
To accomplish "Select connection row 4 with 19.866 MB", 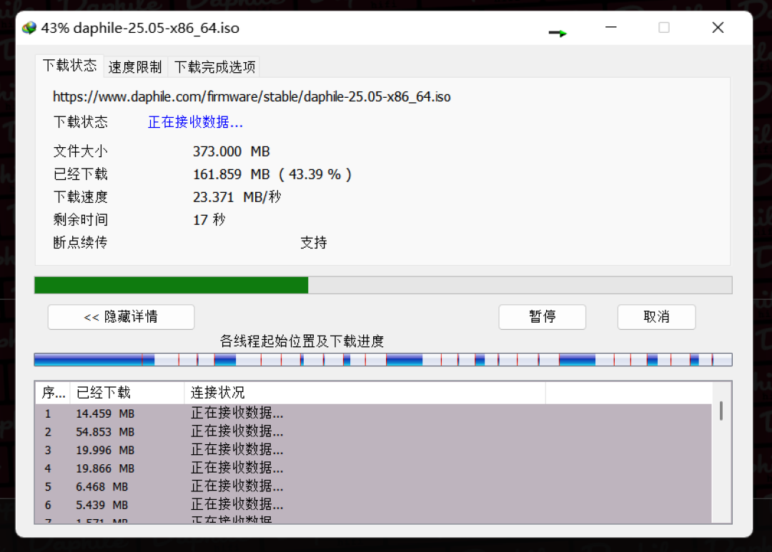I will click(373, 468).
